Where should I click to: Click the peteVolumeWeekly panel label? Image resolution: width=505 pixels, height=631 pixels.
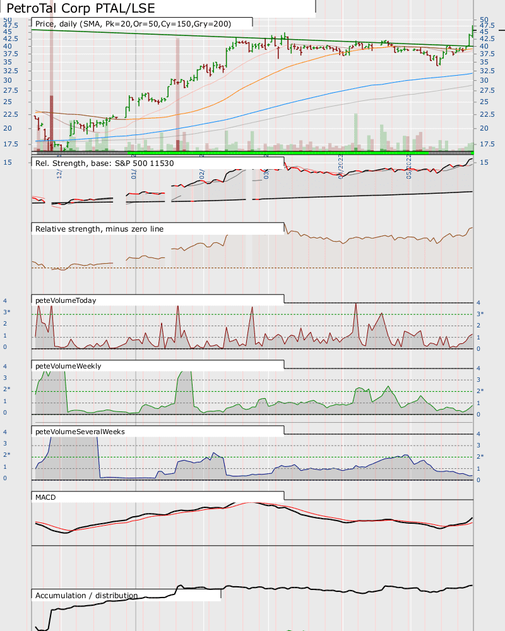click(x=68, y=366)
